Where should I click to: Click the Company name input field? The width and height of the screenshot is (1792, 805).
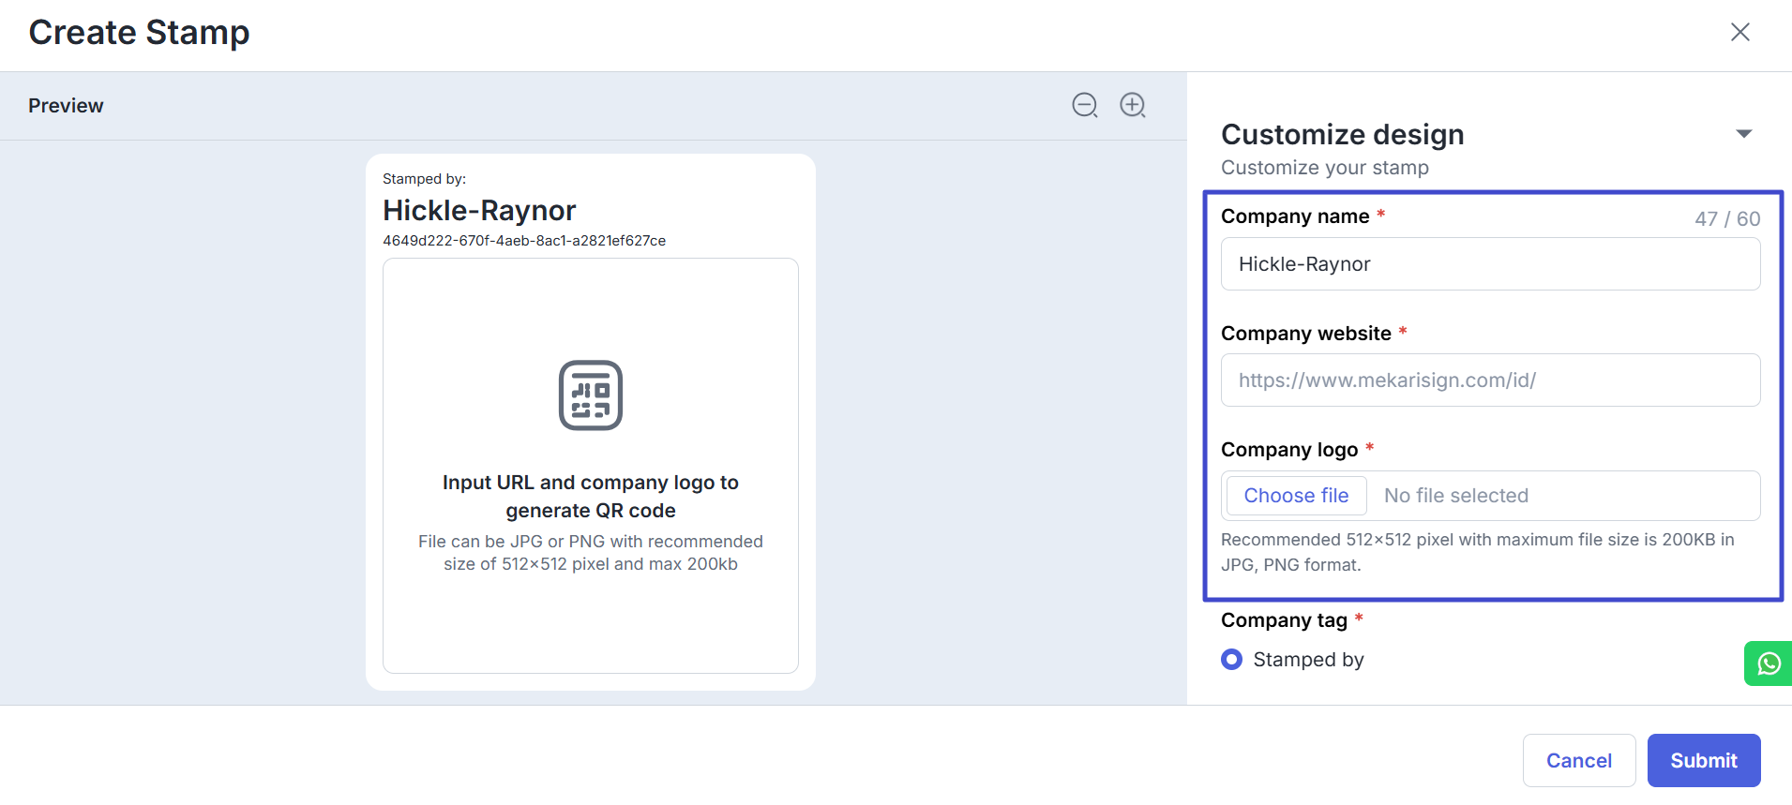click(1490, 264)
